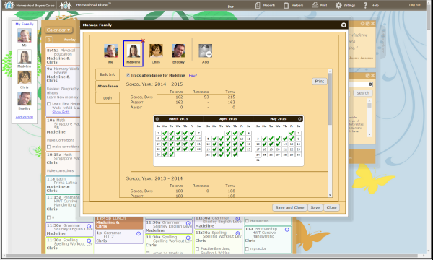Click the Print printer icon in header
This screenshot has width=433, height=260.
[315, 5]
